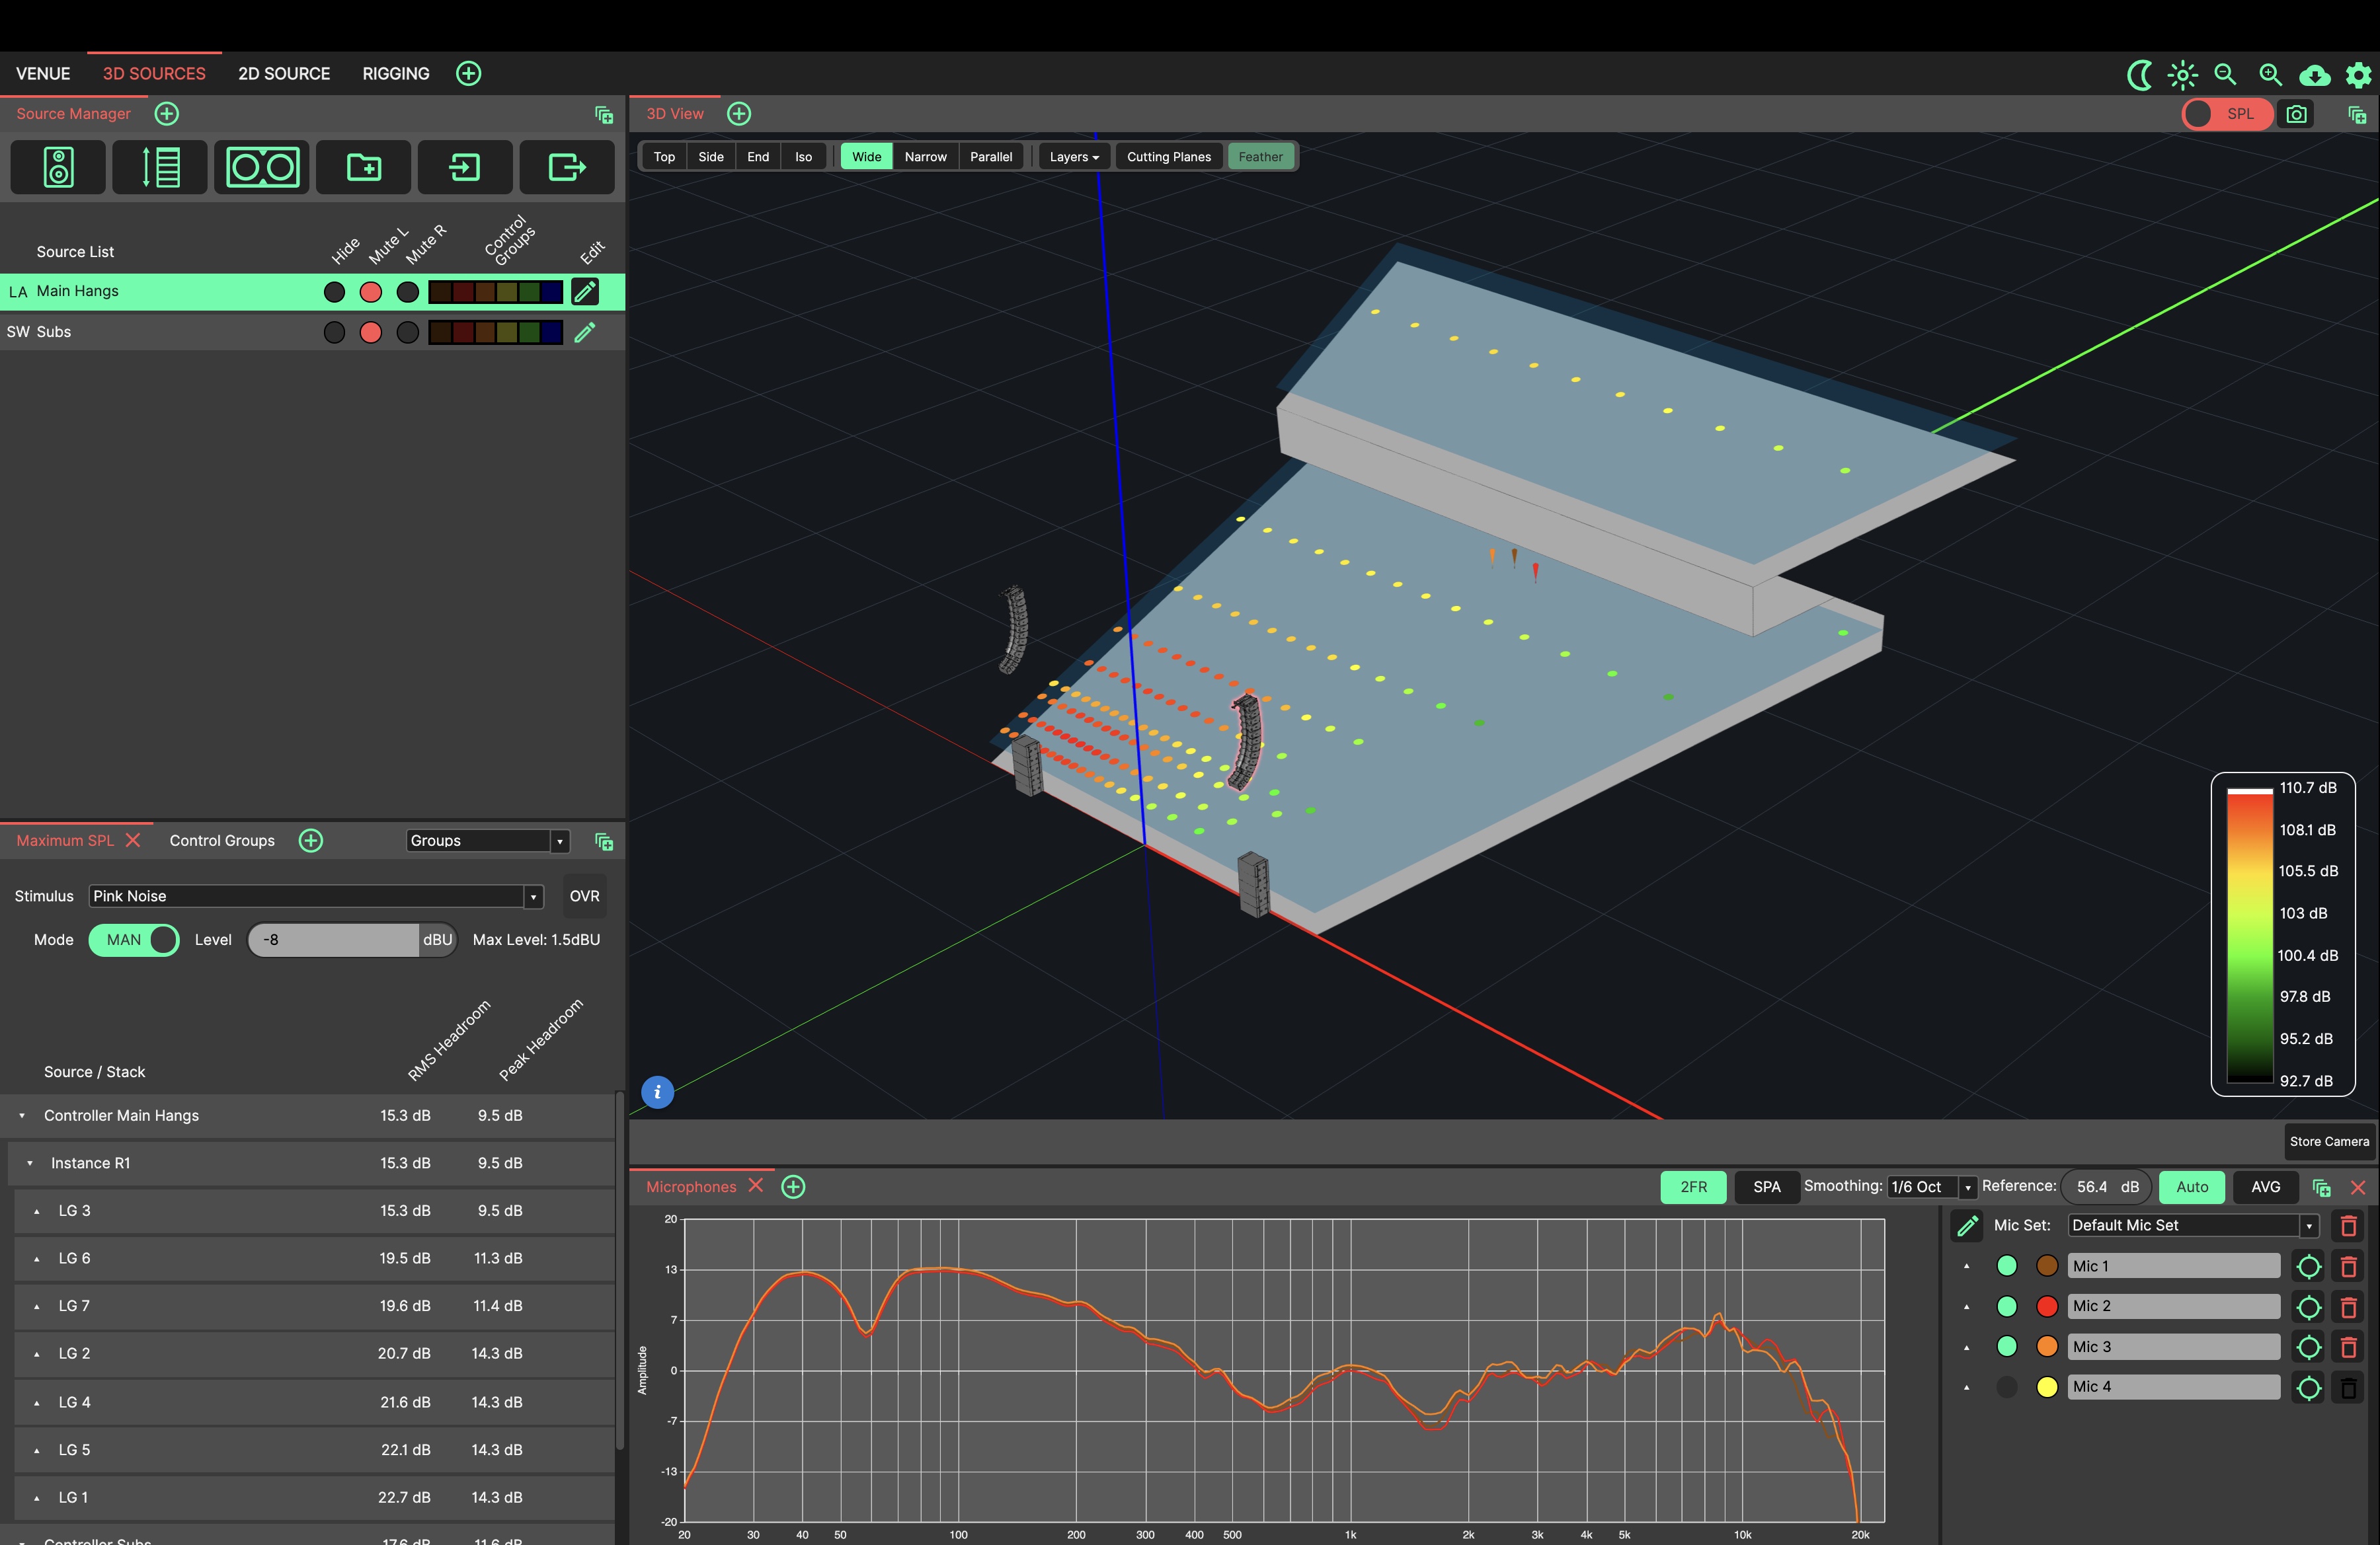Enable Mic 4 visibility
This screenshot has width=2380, height=1545.
(x=2006, y=1387)
